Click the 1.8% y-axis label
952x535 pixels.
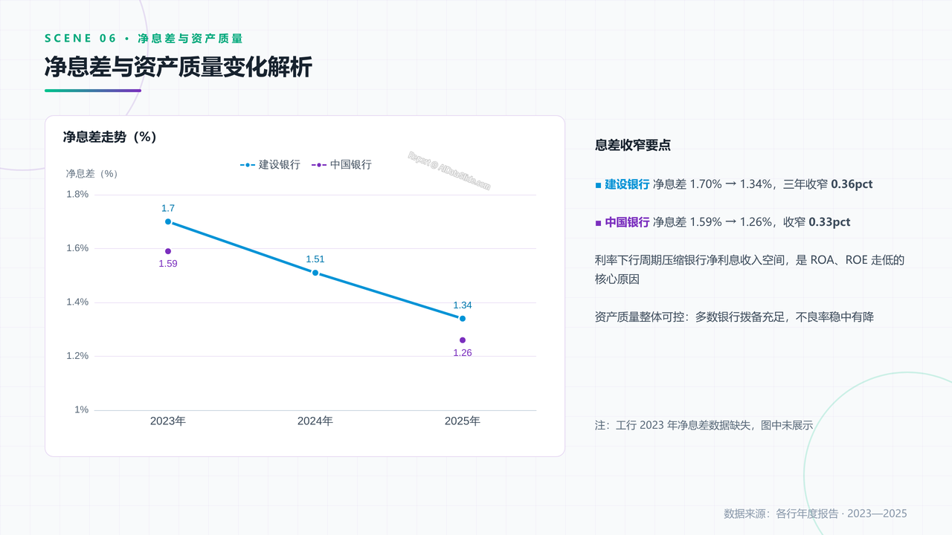pos(77,194)
